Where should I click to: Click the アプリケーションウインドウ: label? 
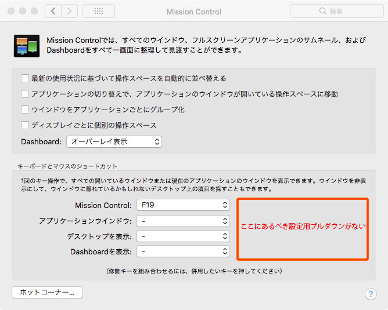point(85,221)
